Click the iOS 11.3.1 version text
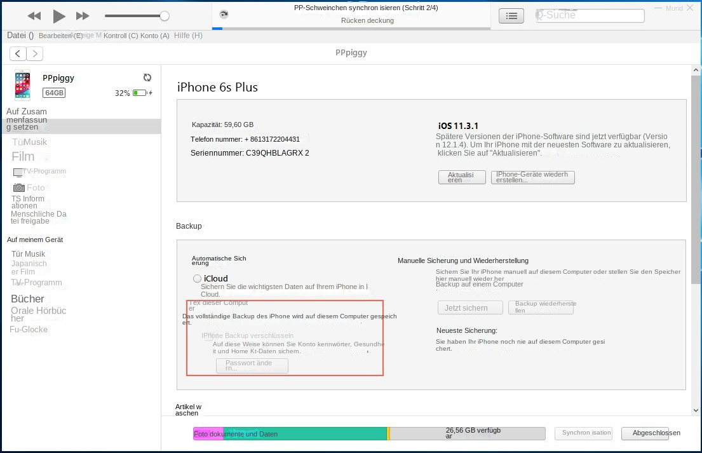Image resolution: width=702 pixels, height=453 pixels. pyautogui.click(x=458, y=126)
